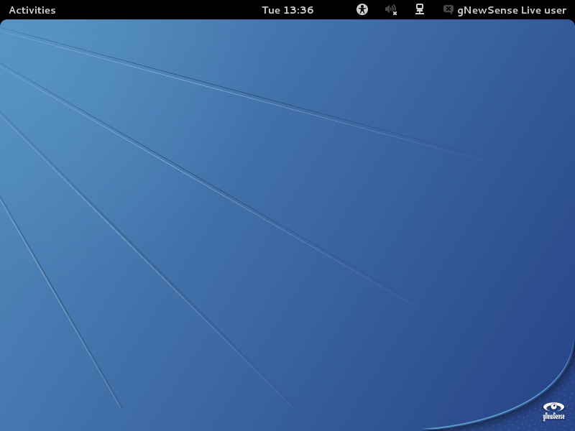The image size is (575, 431).
Task: Click the 13:36 time in the top bar
Action: point(298,10)
